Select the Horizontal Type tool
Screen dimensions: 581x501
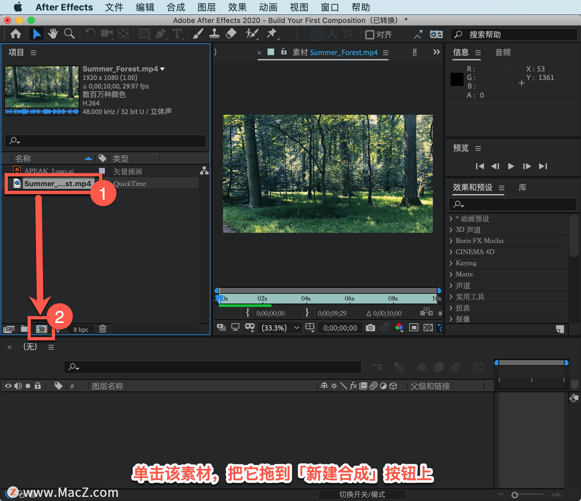click(177, 34)
